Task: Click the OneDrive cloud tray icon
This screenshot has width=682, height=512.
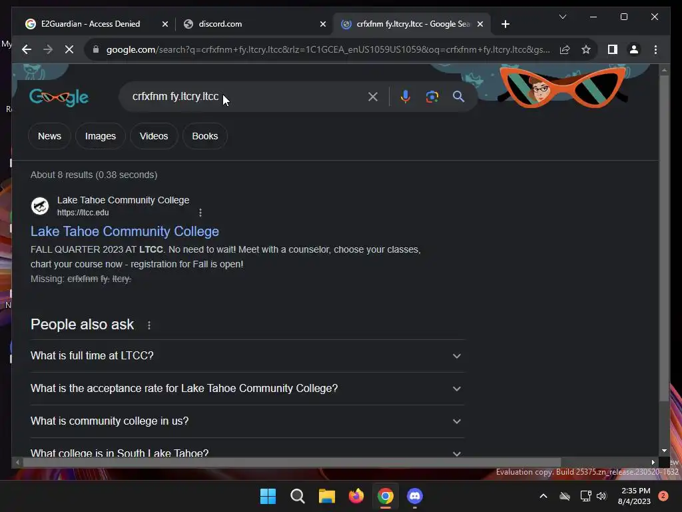Action: (x=565, y=496)
